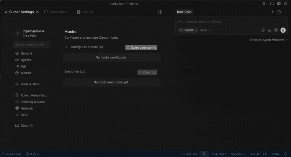
Task: Open the Agent mode dropdown
Action: (x=188, y=30)
